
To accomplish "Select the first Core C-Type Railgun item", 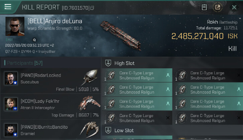I will (x=137, y=75).
